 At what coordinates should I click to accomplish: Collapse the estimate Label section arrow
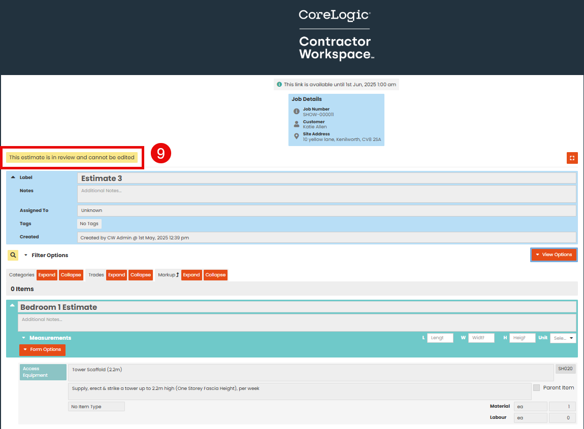click(x=13, y=177)
